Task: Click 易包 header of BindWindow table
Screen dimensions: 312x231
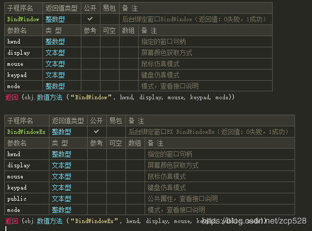Action: coord(109,8)
